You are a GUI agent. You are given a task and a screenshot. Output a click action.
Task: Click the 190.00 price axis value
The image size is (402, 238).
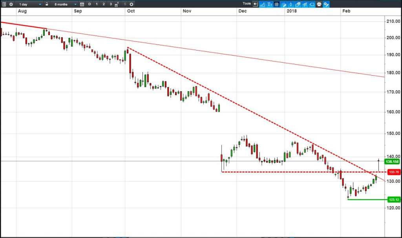point(393,55)
